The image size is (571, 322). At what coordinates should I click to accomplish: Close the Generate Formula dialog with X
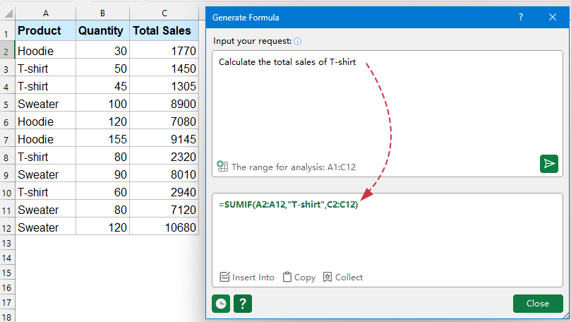pyautogui.click(x=552, y=16)
